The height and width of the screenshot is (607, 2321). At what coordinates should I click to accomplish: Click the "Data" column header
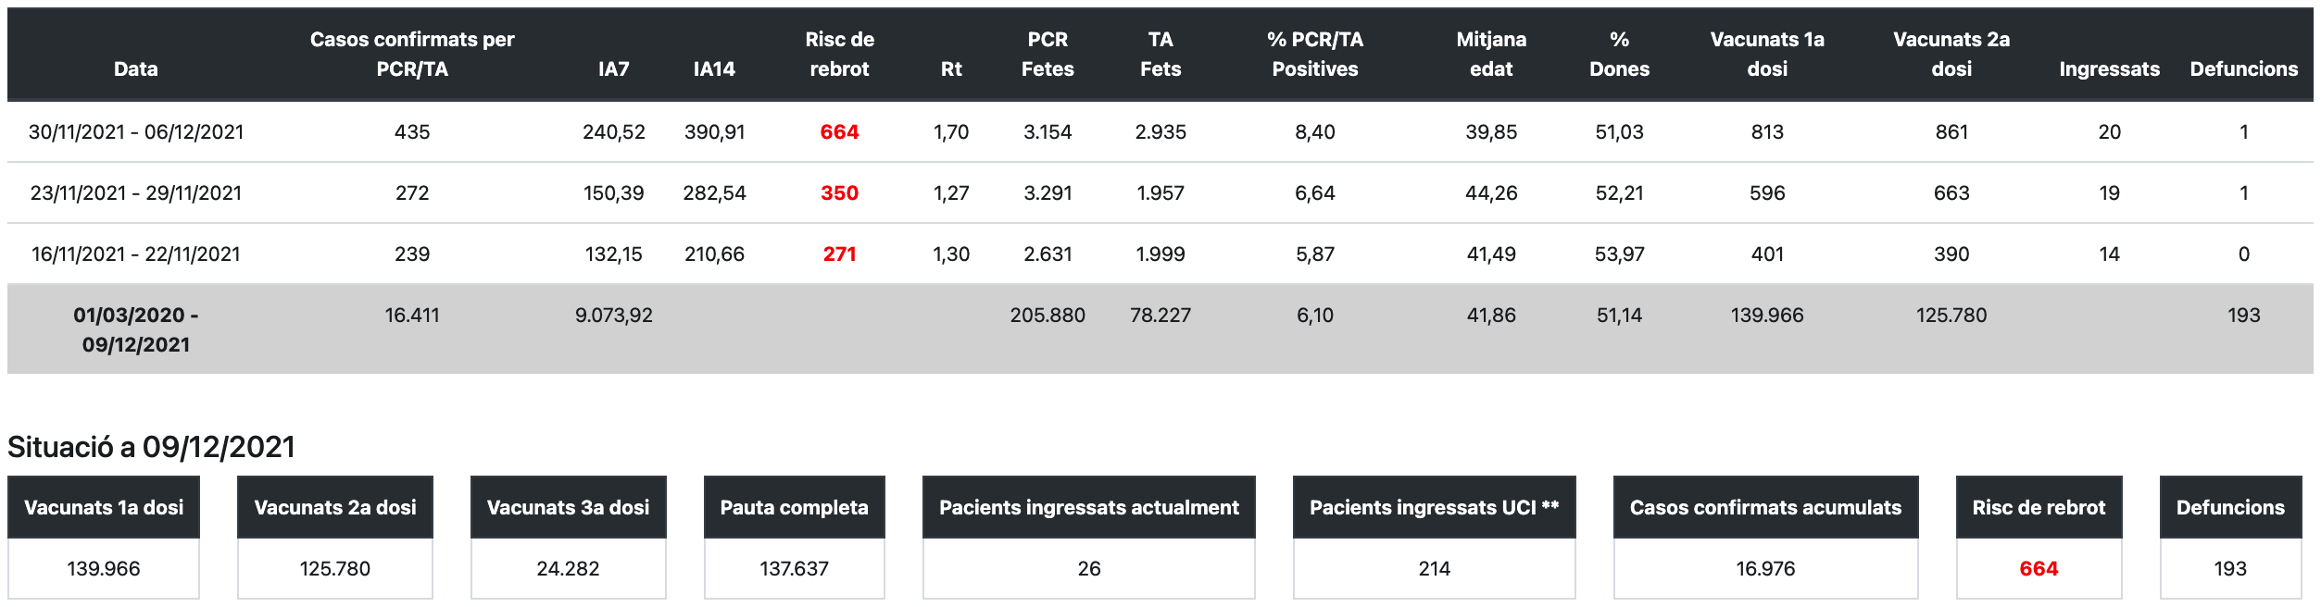tap(135, 68)
